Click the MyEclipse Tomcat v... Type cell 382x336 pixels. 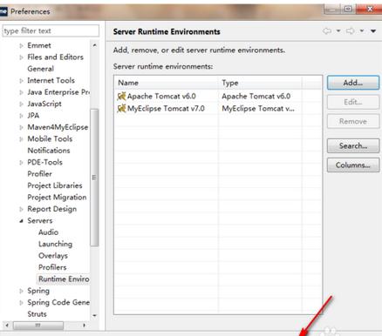coord(258,109)
